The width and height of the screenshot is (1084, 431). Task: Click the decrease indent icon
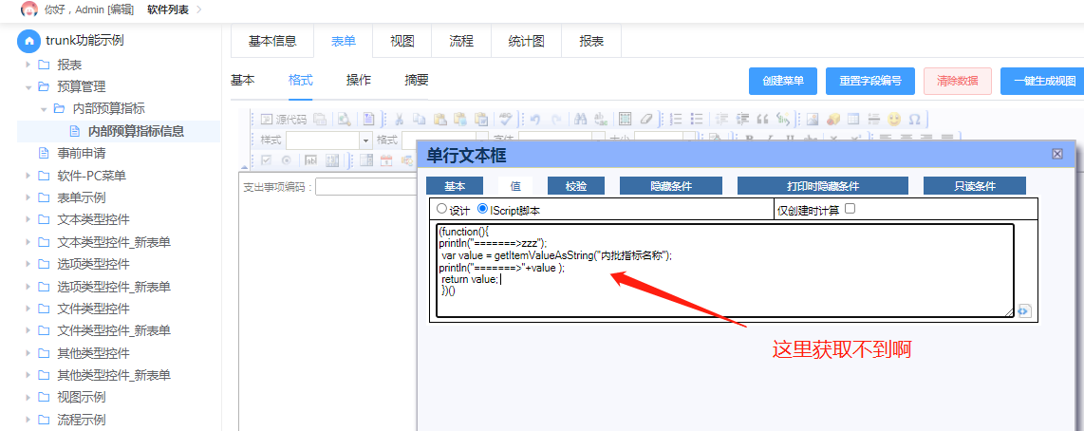coord(721,119)
